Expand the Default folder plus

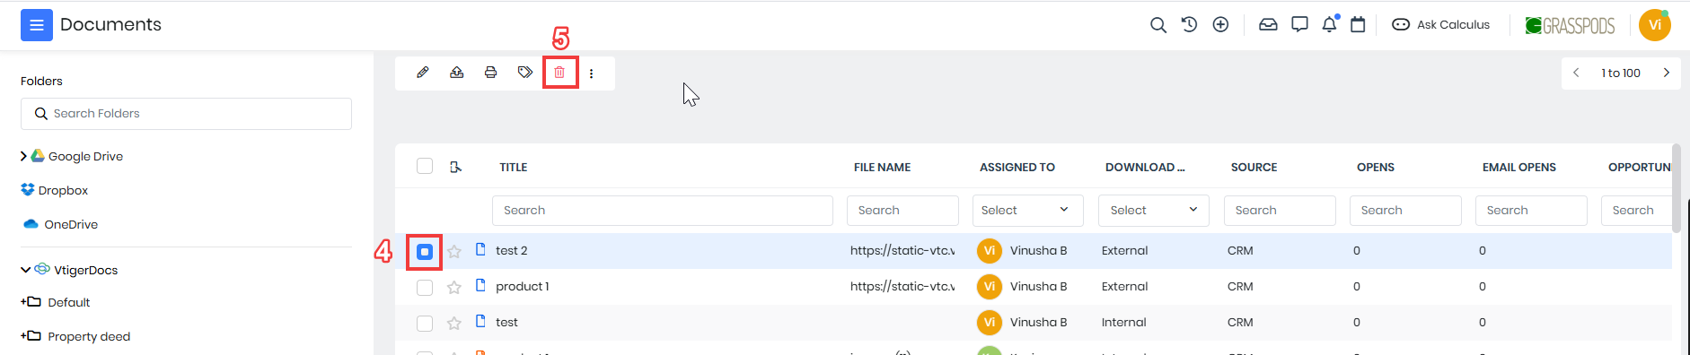tap(23, 302)
